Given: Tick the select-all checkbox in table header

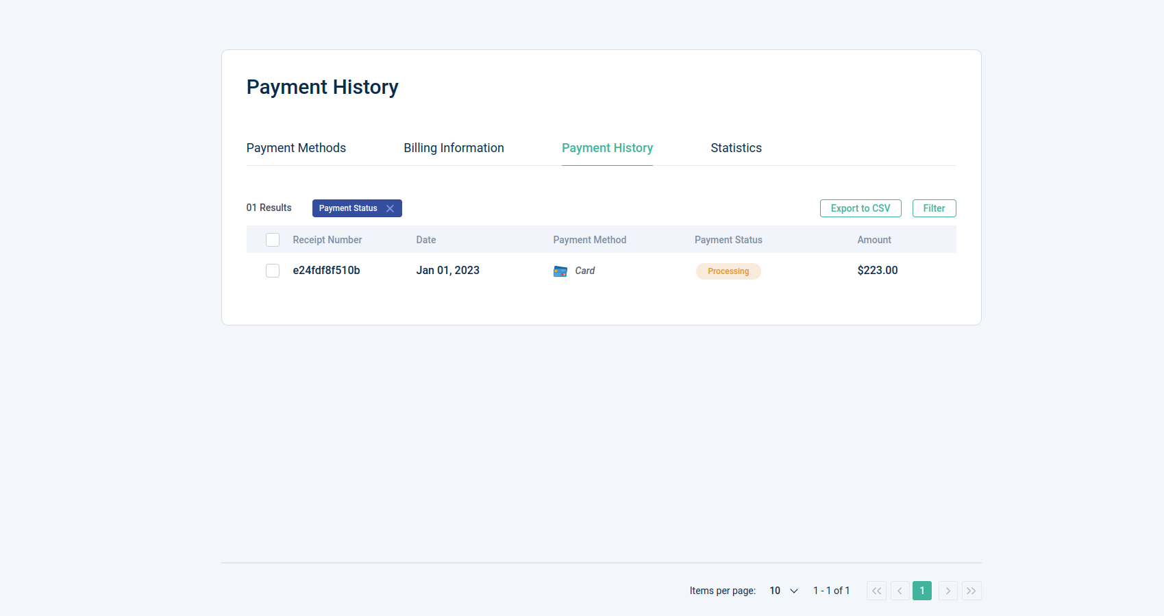Looking at the screenshot, I should click(273, 240).
